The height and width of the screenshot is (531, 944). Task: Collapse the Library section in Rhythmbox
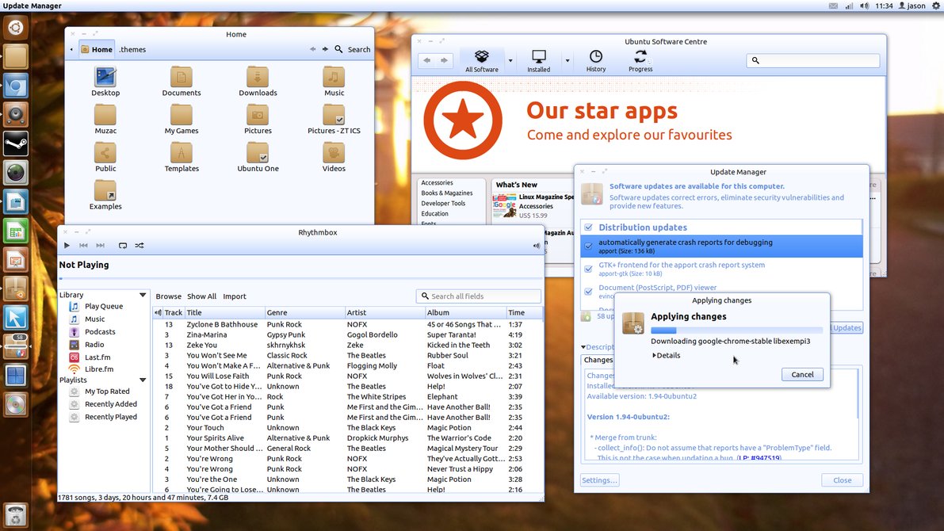pos(143,295)
